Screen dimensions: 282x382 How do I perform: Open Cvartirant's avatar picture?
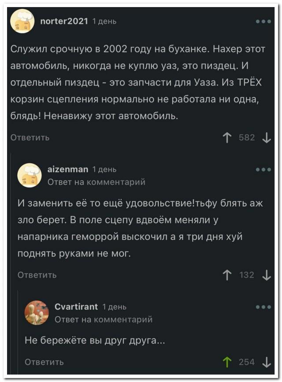tap(37, 313)
